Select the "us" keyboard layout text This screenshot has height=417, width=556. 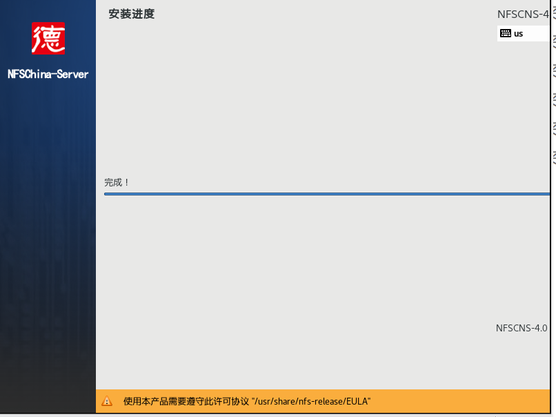point(519,34)
